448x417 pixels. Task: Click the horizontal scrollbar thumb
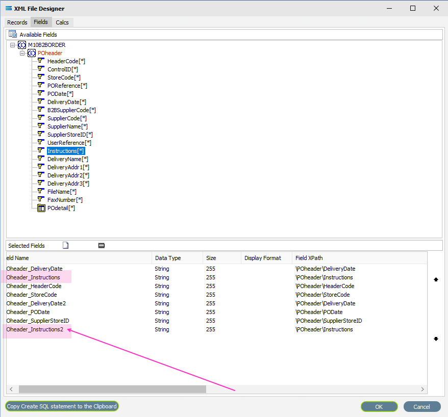(x=112, y=389)
